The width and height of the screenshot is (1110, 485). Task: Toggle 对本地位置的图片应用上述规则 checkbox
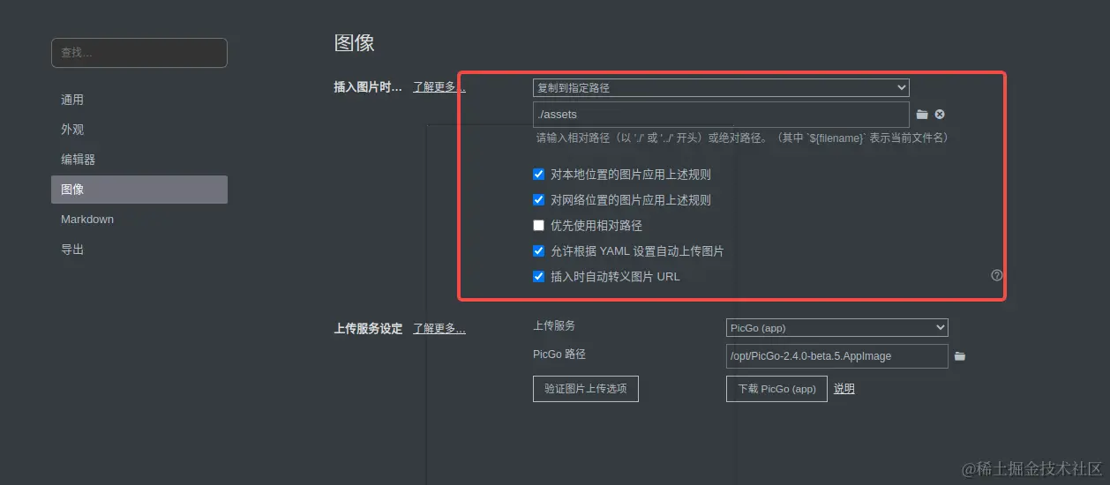[x=539, y=175]
